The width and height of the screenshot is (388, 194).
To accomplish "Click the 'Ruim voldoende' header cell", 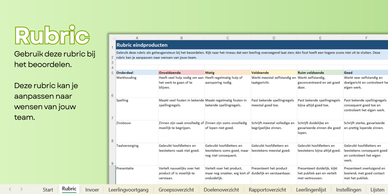I will click(x=320, y=73).
